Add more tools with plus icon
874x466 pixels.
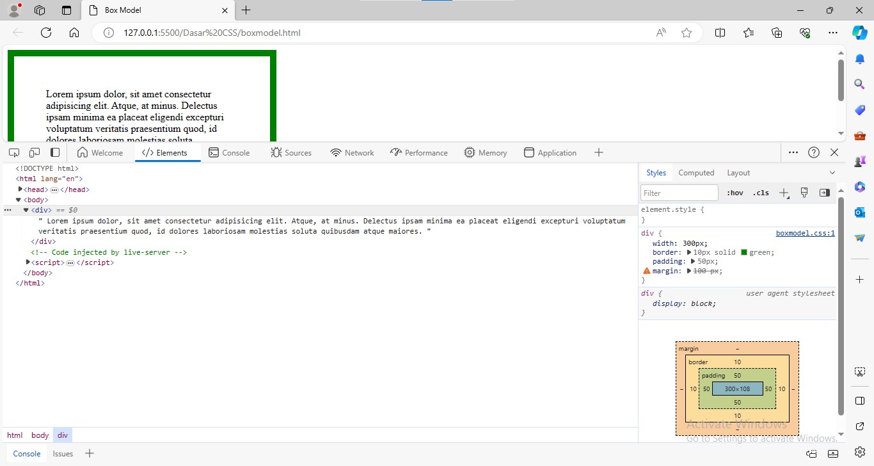599,152
